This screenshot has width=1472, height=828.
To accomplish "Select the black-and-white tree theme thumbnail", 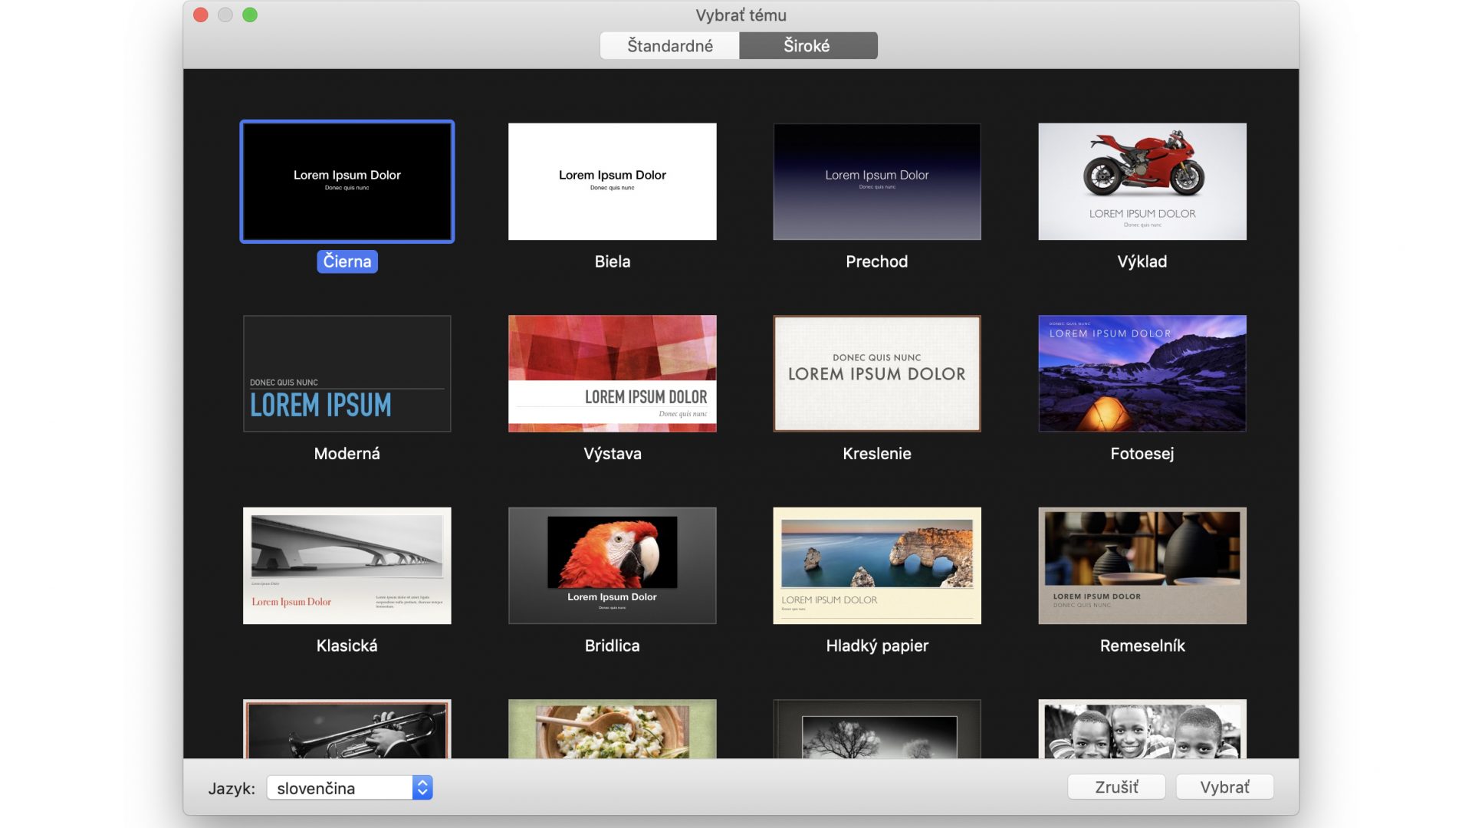I will (x=877, y=728).
